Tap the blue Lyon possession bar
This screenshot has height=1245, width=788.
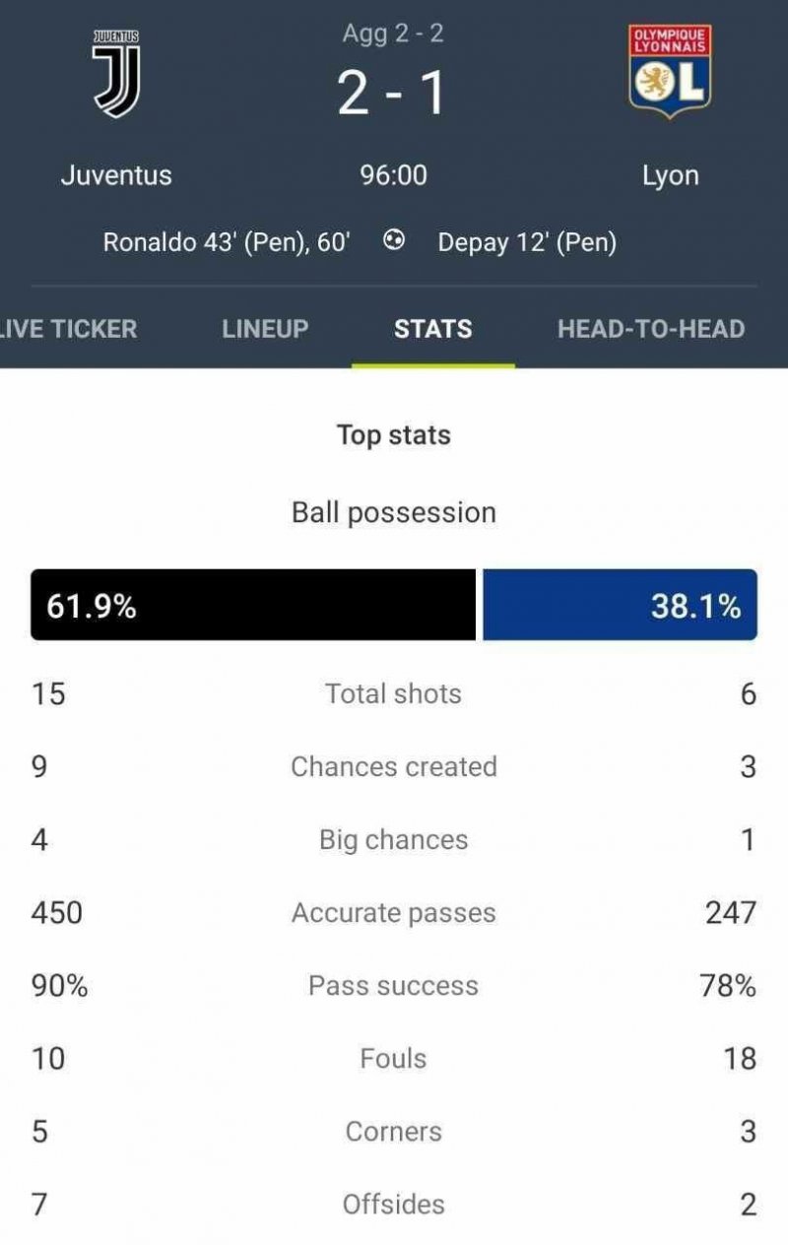tap(620, 605)
